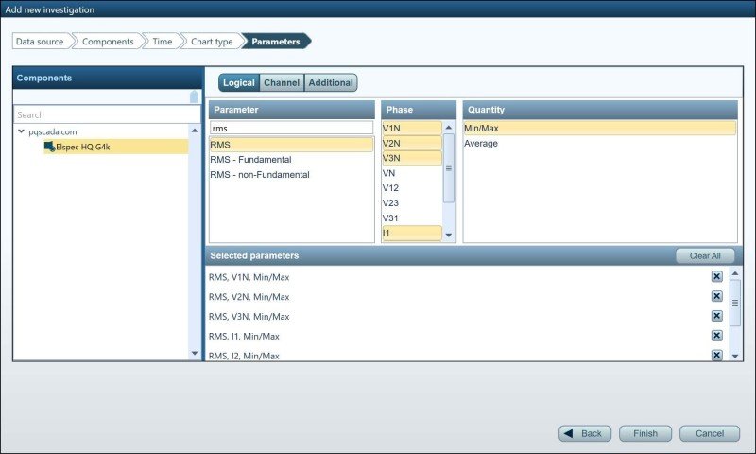The image size is (756, 454).
Task: Remove RMS, I2, Min/Max selected parameter
Action: pos(717,355)
